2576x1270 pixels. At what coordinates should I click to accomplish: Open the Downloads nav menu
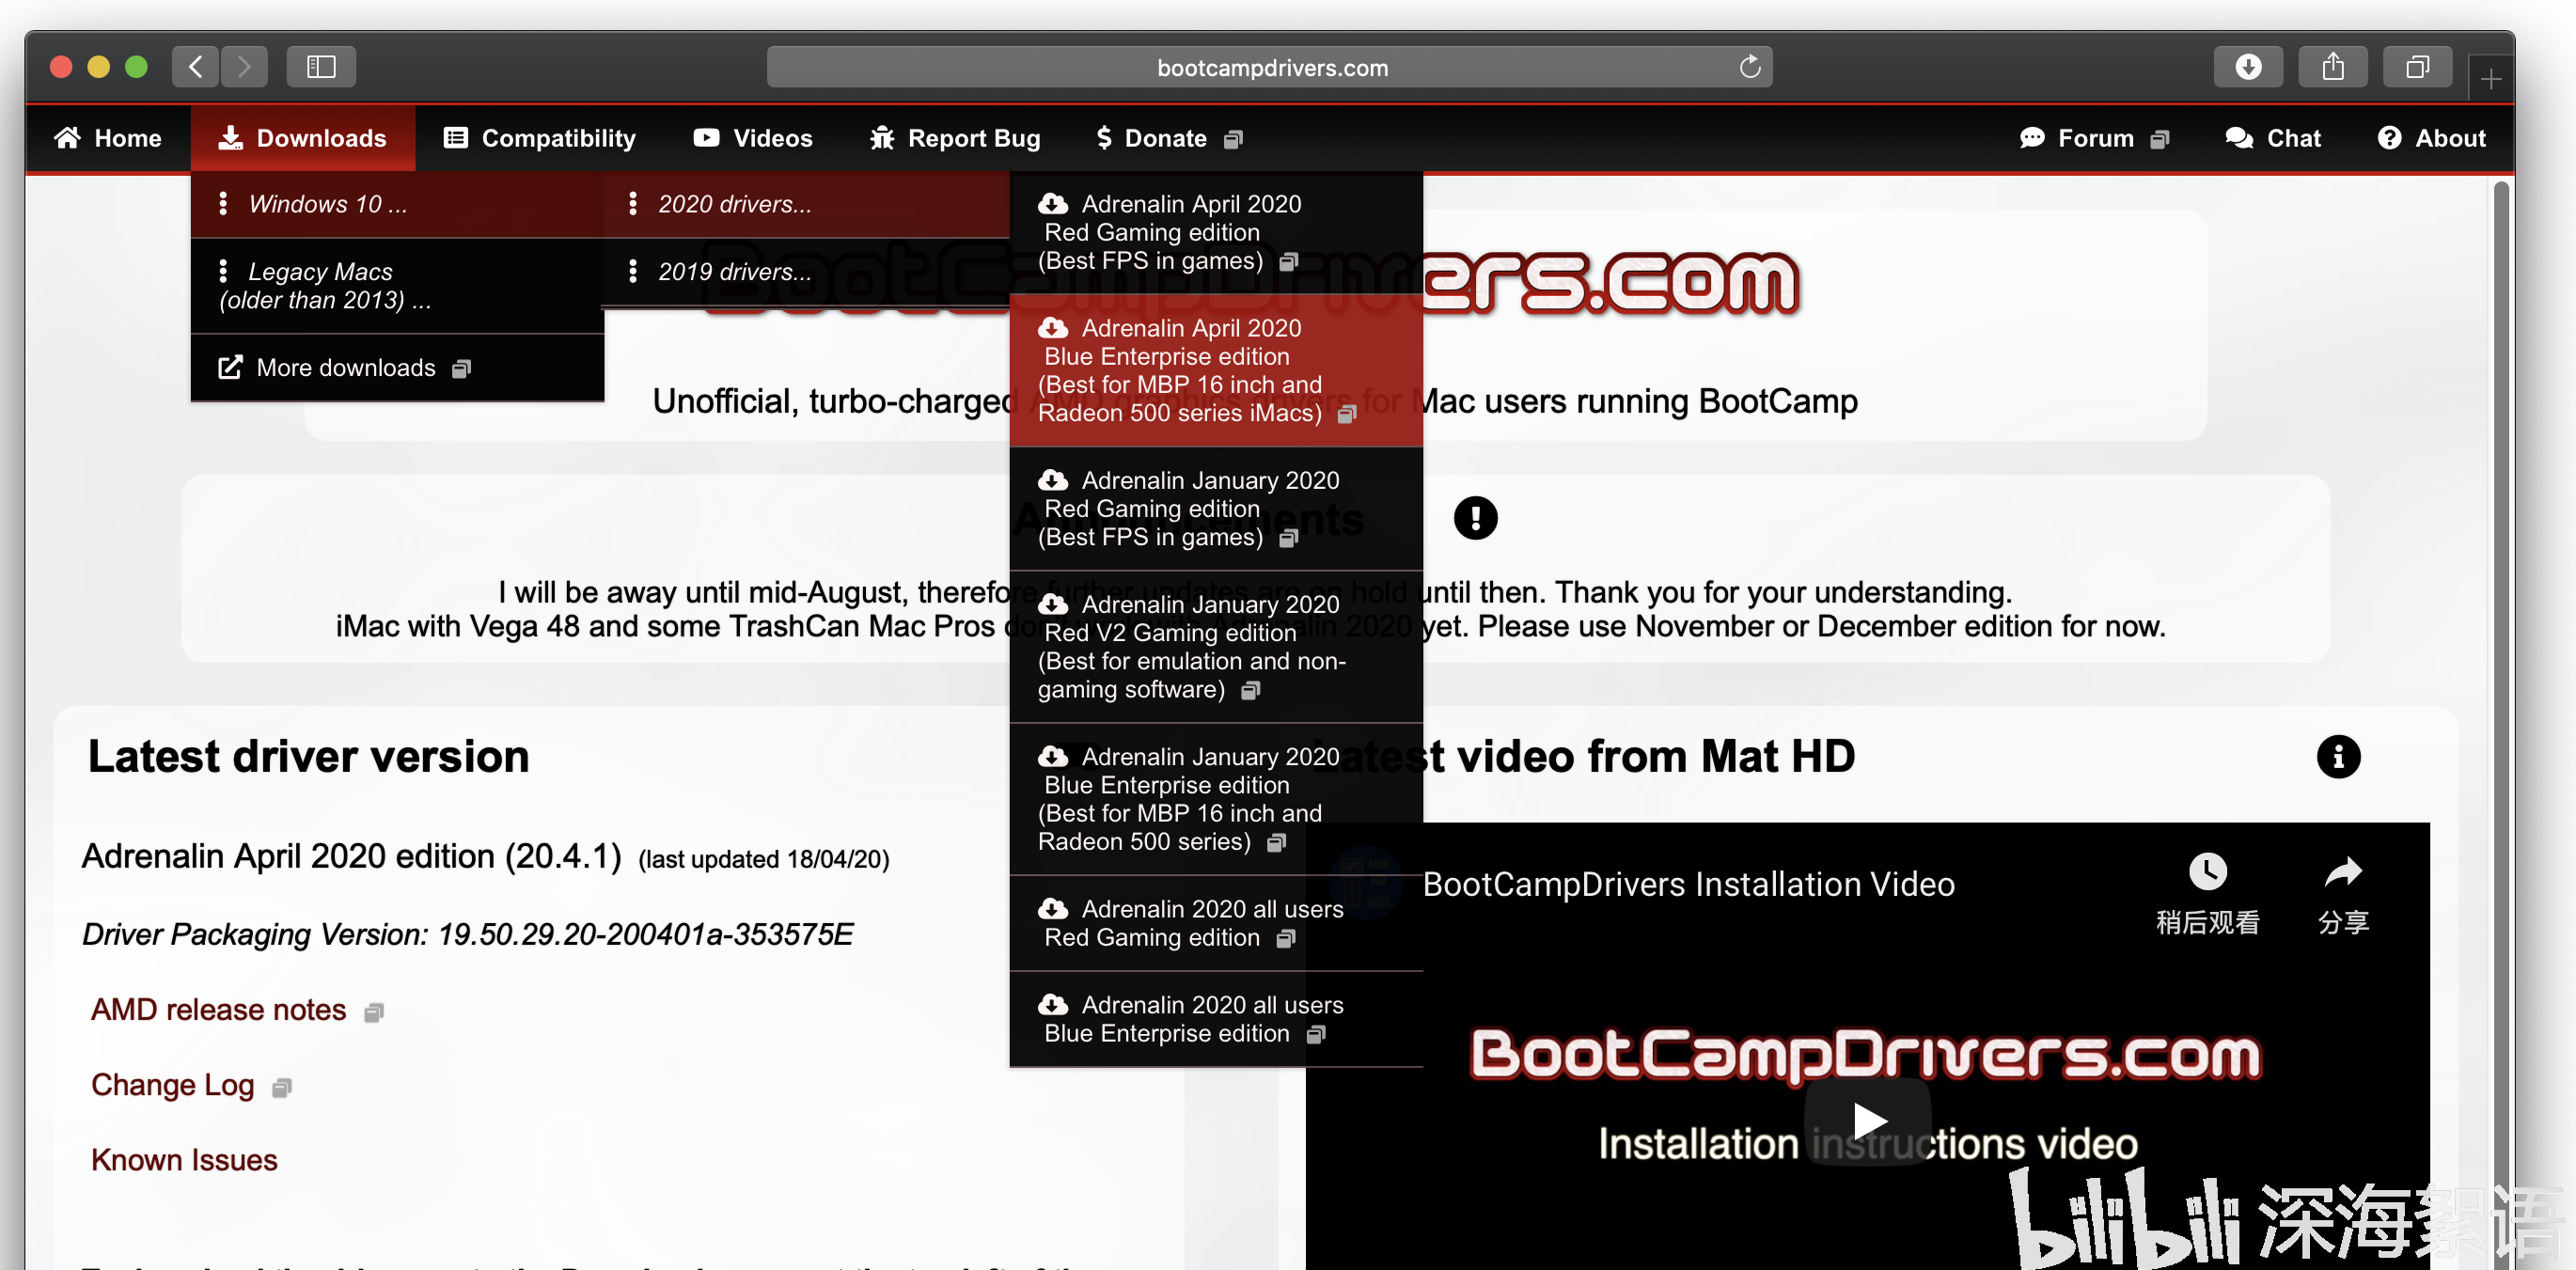tap(303, 138)
